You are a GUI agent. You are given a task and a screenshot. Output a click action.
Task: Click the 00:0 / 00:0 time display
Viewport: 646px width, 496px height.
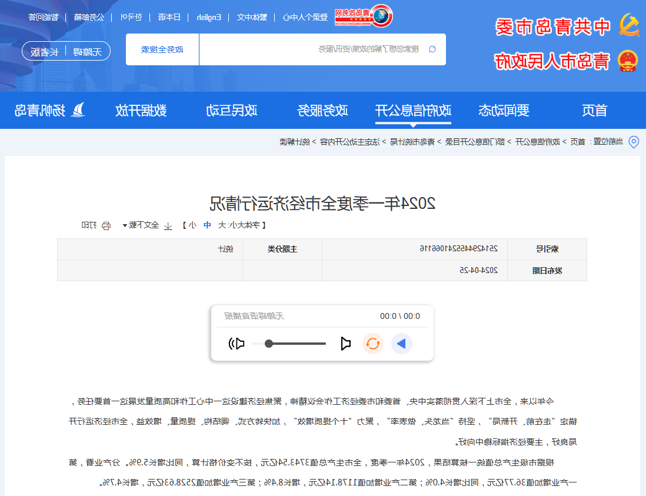pos(400,317)
